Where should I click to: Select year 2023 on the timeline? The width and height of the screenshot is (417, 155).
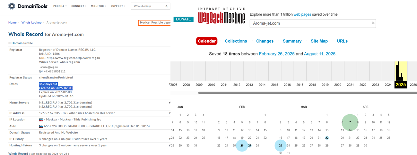[376, 85]
